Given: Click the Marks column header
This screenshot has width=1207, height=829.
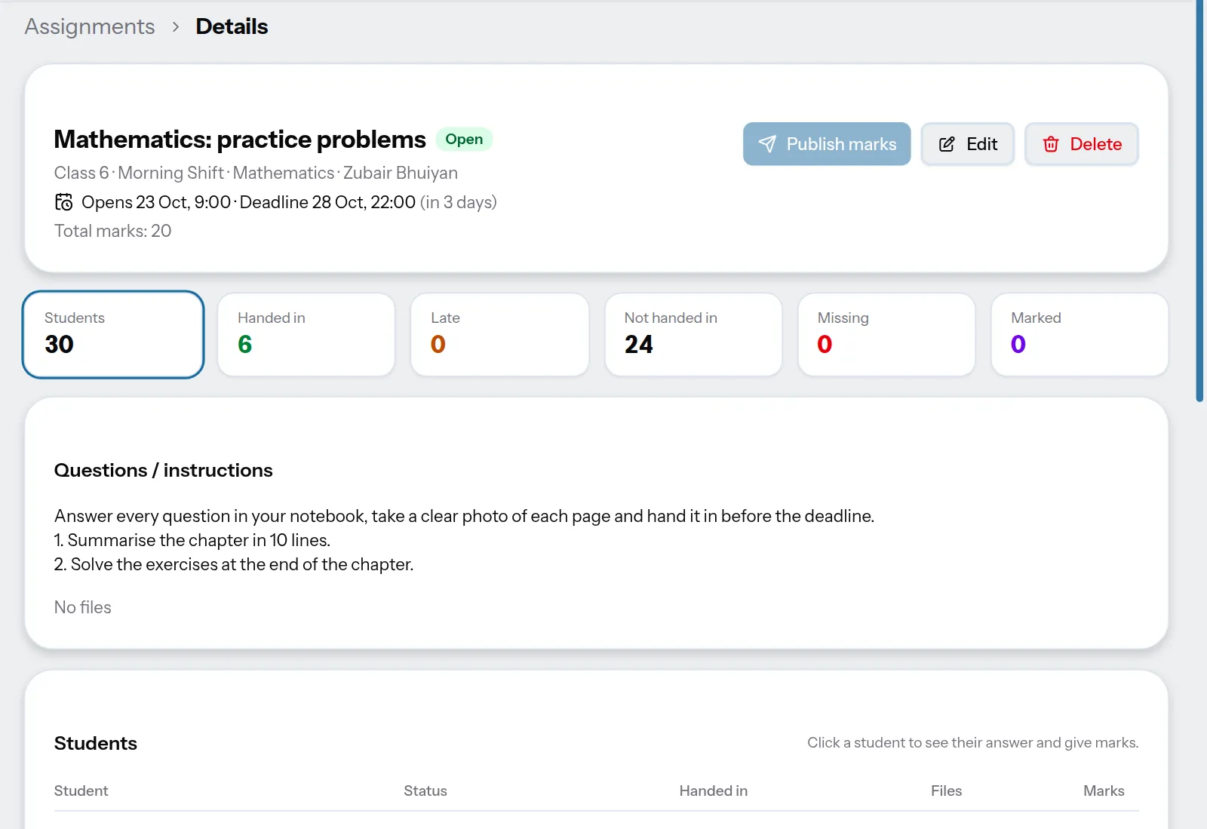Looking at the screenshot, I should point(1104,791).
